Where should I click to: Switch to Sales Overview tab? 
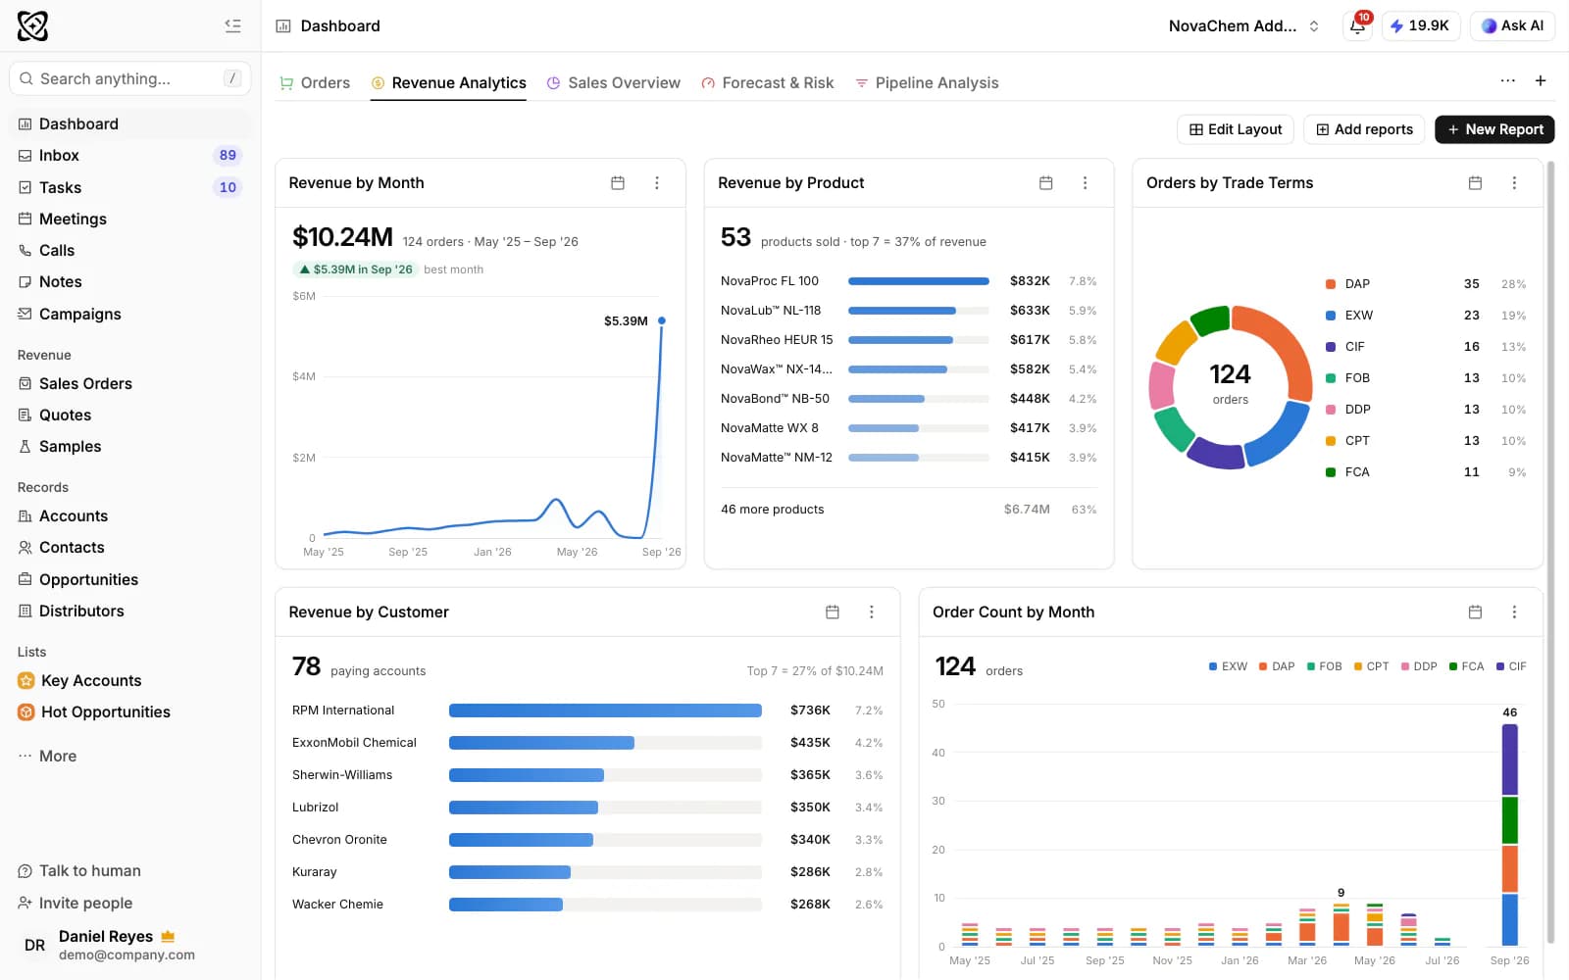coord(614,82)
